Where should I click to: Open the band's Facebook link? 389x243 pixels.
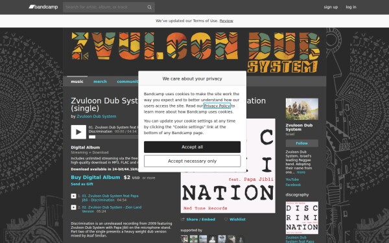point(293,185)
